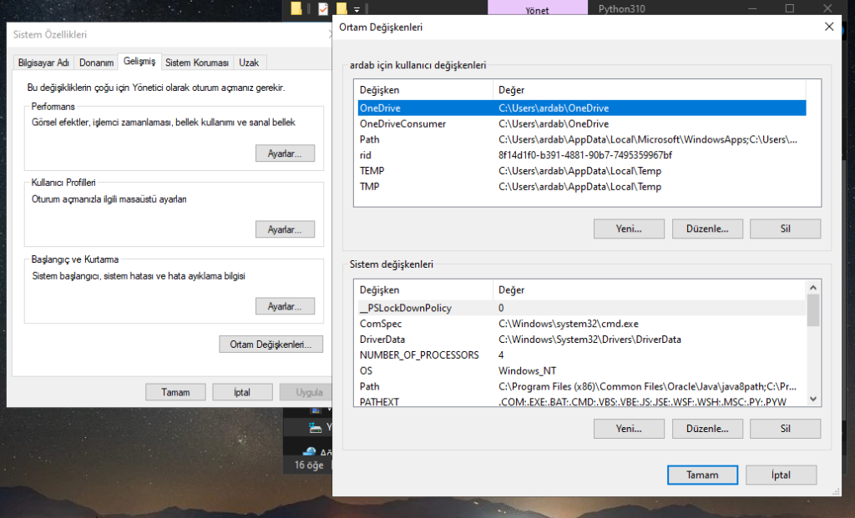The image size is (855, 518).
Task: Select the Path row in user variables list
Action: (370, 139)
